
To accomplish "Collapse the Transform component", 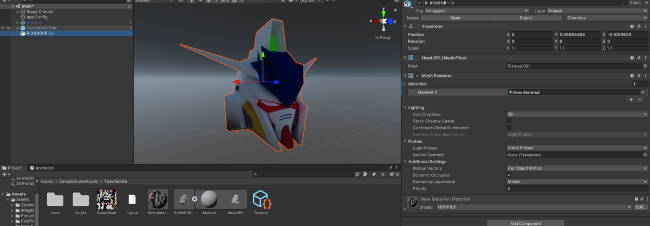I will click(x=405, y=26).
